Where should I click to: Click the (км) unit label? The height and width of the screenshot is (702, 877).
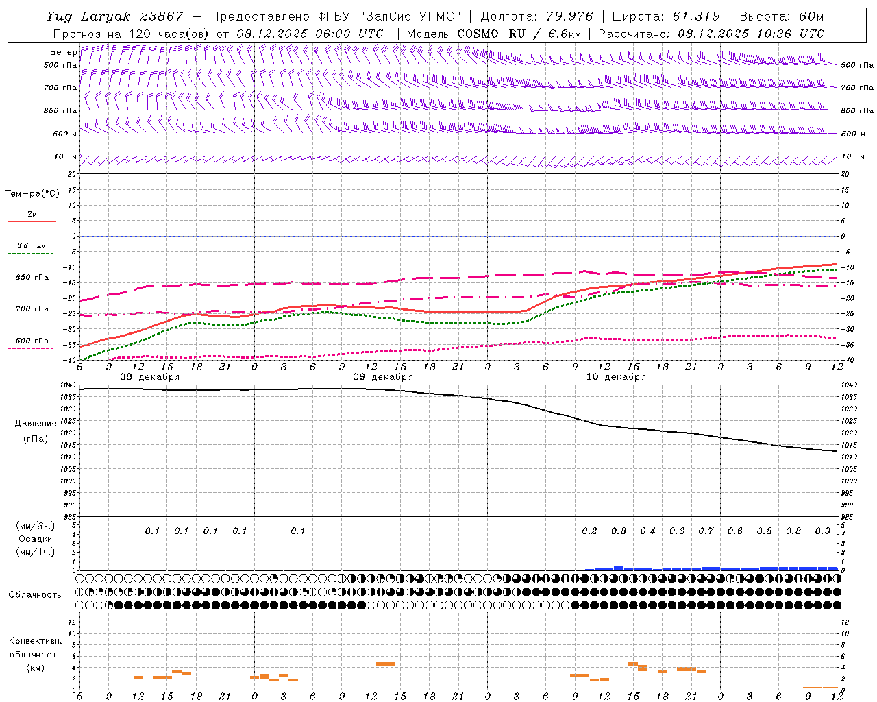pyautogui.click(x=35, y=668)
